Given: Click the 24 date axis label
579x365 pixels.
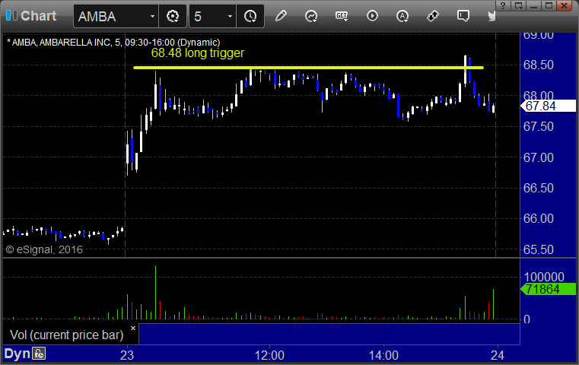Looking at the screenshot, I should [498, 355].
